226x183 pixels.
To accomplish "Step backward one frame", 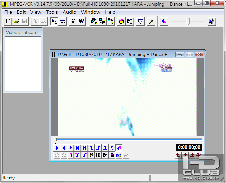I will [78, 148].
